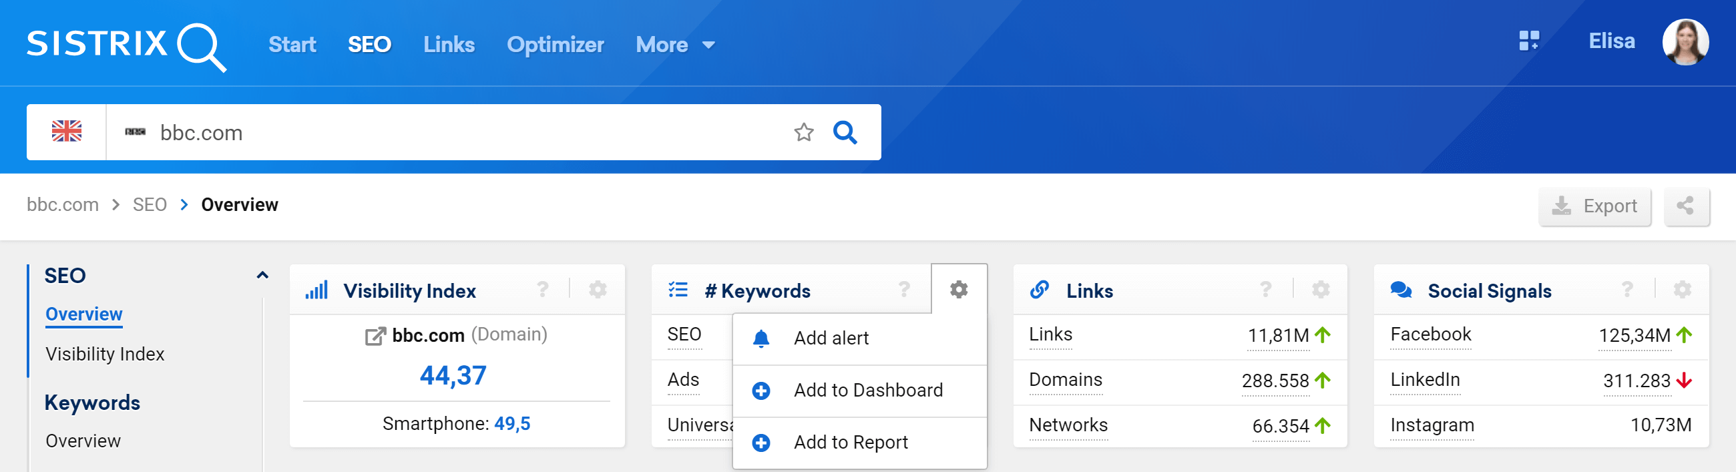Show help for Social Signals card
1736x472 pixels.
click(1628, 289)
